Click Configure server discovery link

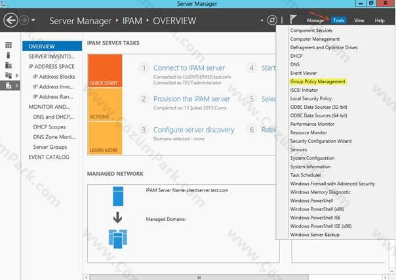[193, 130]
